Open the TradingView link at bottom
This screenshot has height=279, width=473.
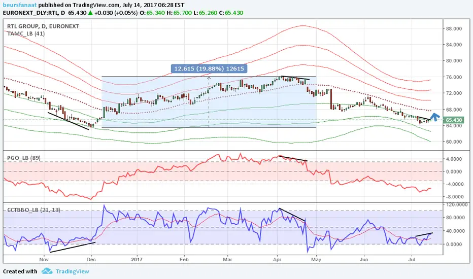click(x=73, y=271)
